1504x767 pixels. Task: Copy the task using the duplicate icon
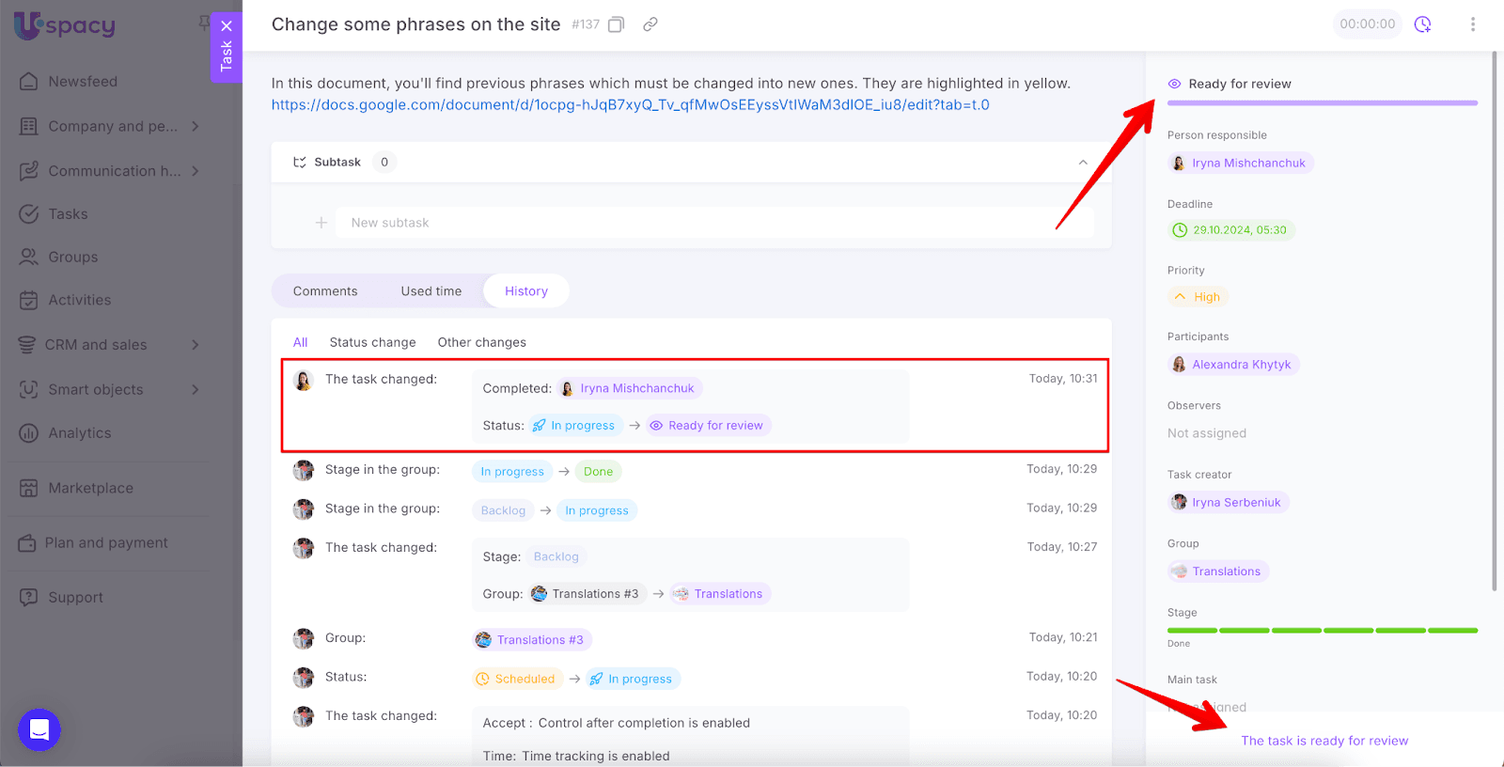(x=616, y=24)
